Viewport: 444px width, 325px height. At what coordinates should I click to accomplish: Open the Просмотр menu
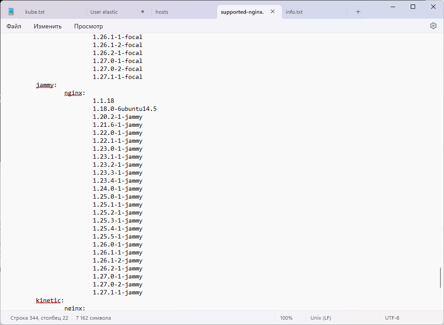coord(88,26)
